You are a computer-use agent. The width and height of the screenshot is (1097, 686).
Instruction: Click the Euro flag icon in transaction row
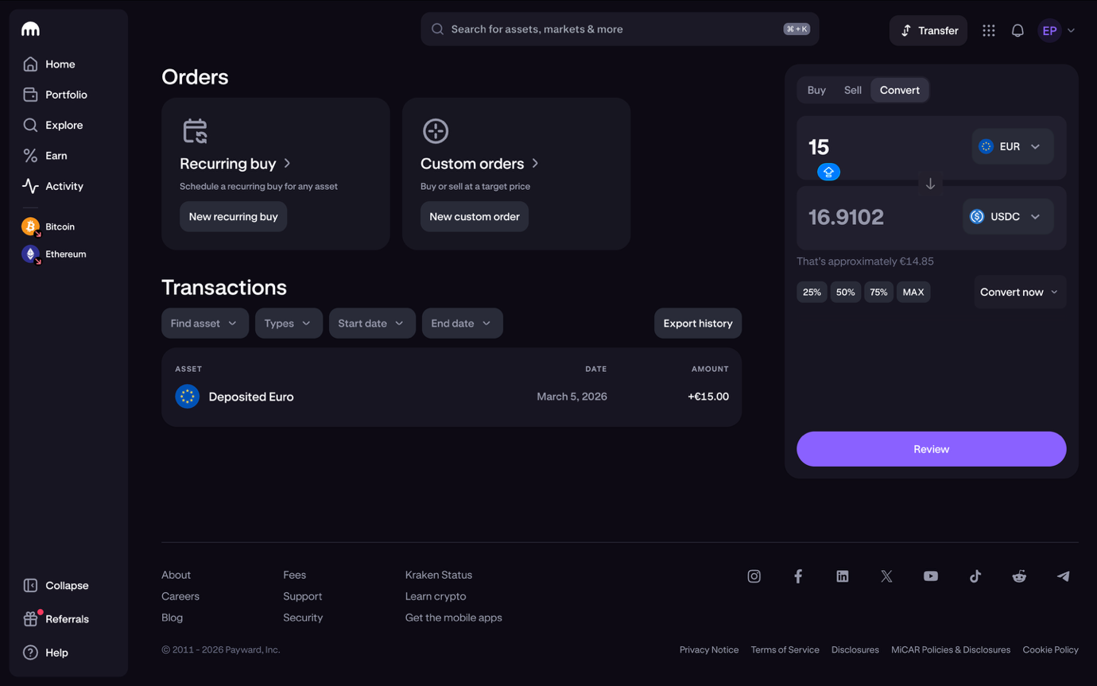pos(188,397)
